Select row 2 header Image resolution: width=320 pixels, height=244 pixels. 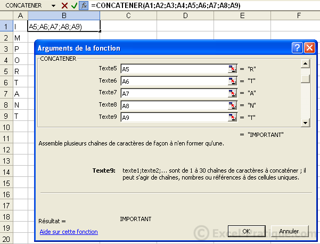pos(6,38)
